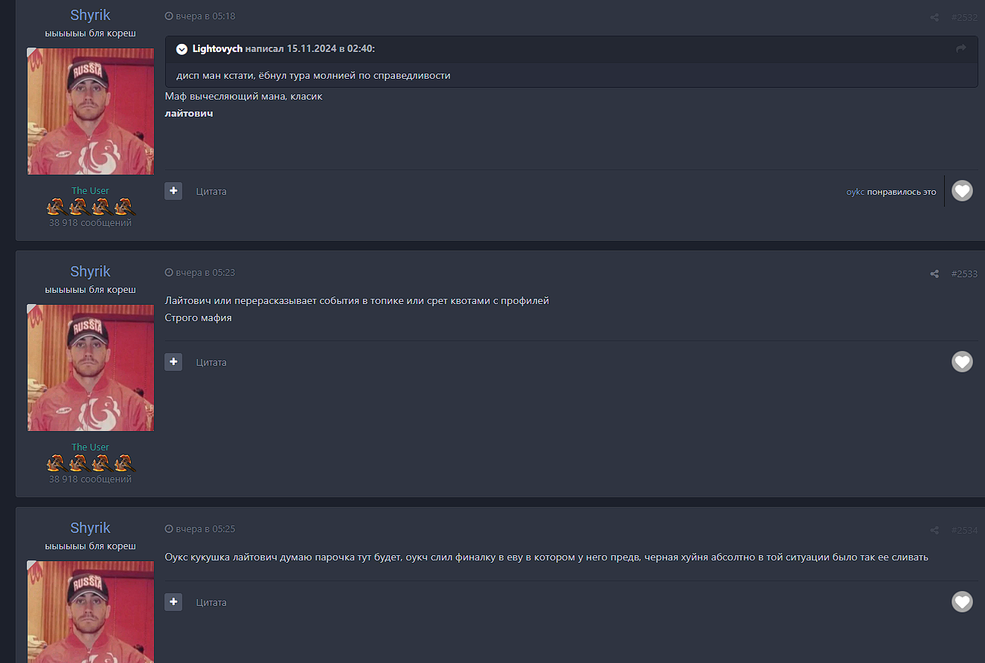Image resolution: width=985 pixels, height=663 pixels.
Task: Click the Shyrik username on the 05:25 post
Action: 90,528
